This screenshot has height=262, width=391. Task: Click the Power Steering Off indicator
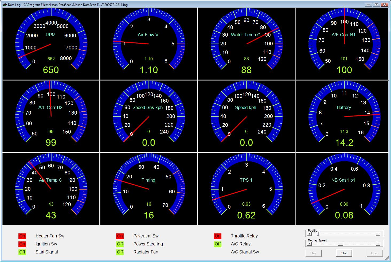pos(120,244)
